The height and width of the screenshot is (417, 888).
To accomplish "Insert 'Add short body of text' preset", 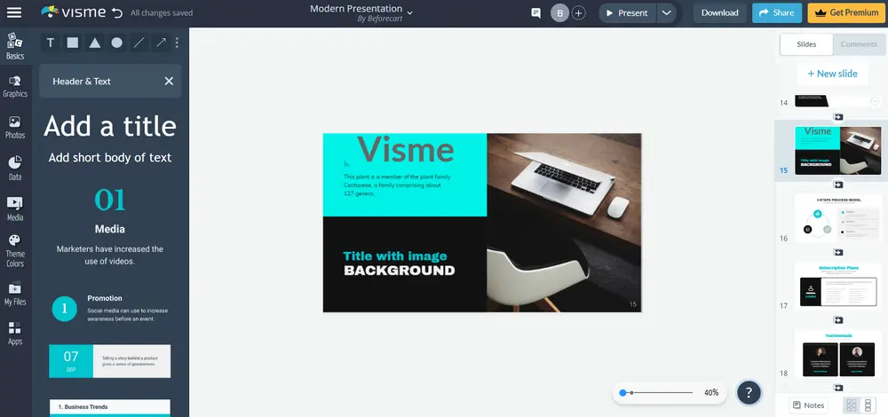I will 110,158.
